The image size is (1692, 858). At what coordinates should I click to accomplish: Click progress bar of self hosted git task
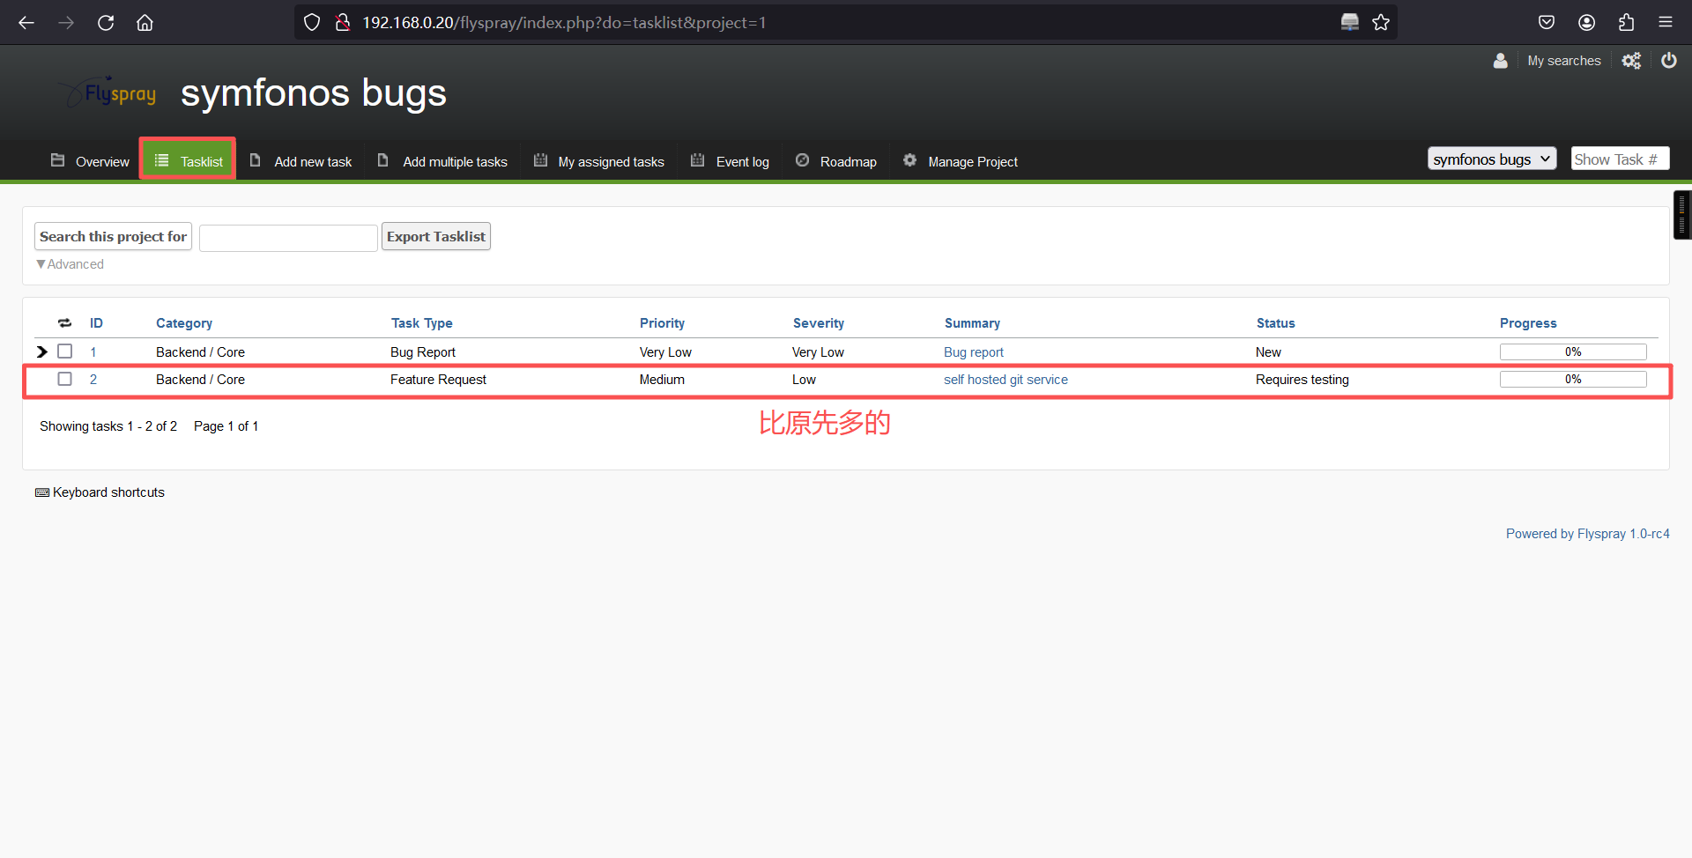[1573, 379]
